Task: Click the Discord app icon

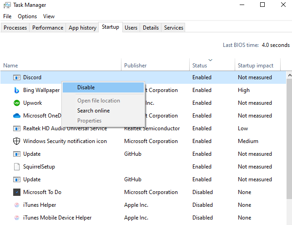Action: click(x=17, y=77)
